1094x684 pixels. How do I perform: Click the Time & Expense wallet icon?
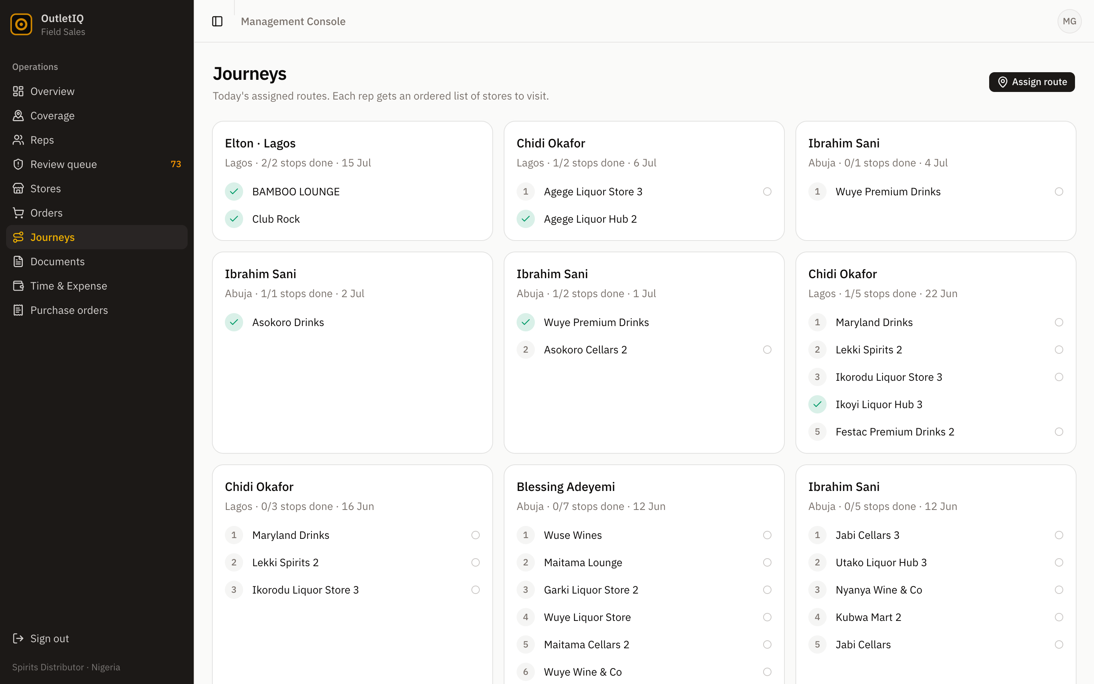tap(18, 286)
